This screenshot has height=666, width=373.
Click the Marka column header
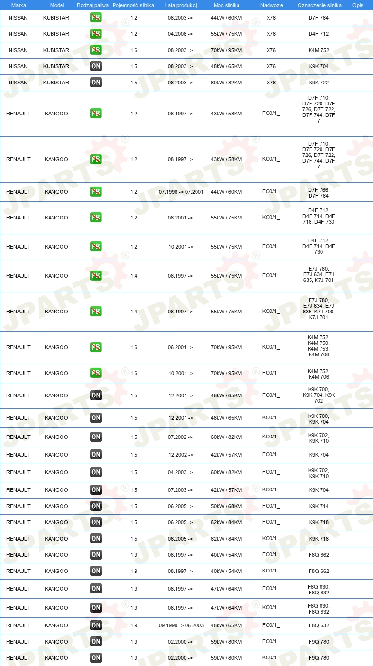[x=19, y=5]
